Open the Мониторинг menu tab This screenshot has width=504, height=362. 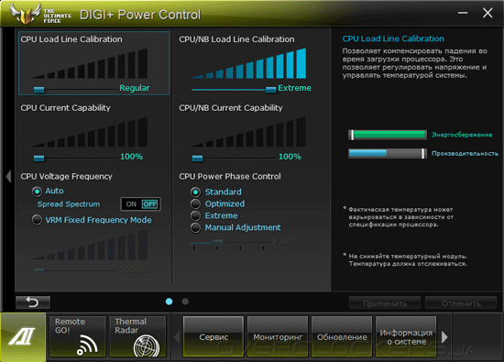click(x=278, y=336)
